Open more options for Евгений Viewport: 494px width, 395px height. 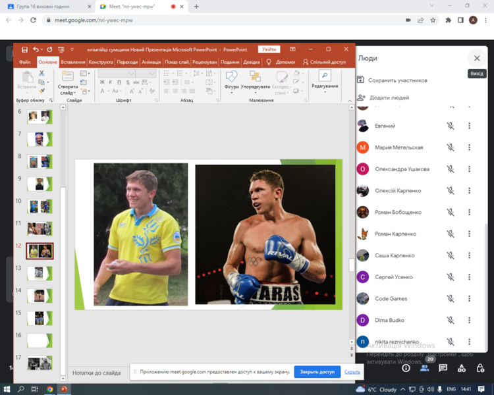[470, 126]
